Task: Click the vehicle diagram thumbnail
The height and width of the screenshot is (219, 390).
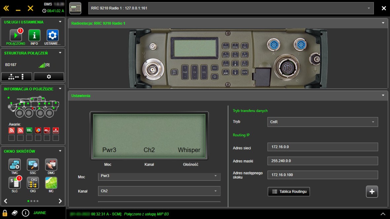Action: coord(33,107)
